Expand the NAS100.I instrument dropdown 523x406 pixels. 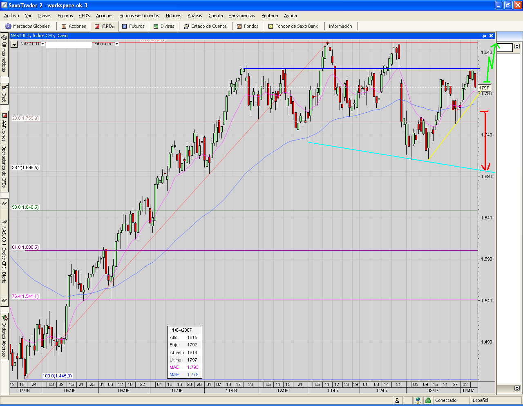click(43, 44)
